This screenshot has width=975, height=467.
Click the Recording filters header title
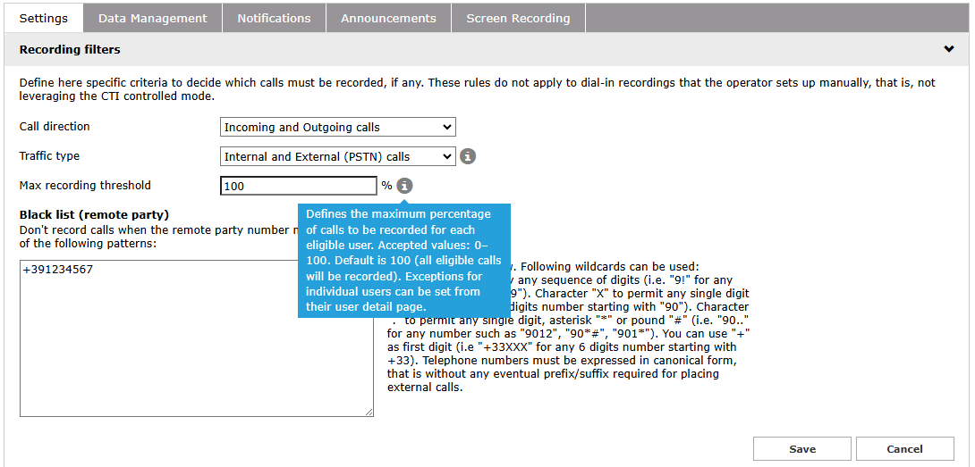pyautogui.click(x=70, y=49)
